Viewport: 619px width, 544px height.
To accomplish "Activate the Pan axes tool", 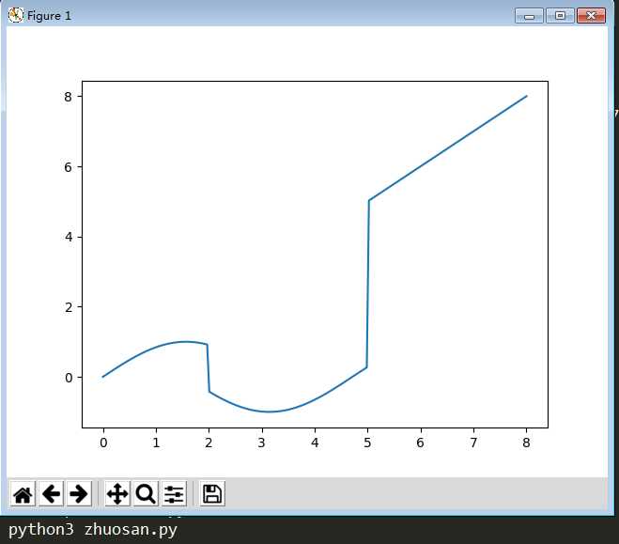I will tap(117, 493).
